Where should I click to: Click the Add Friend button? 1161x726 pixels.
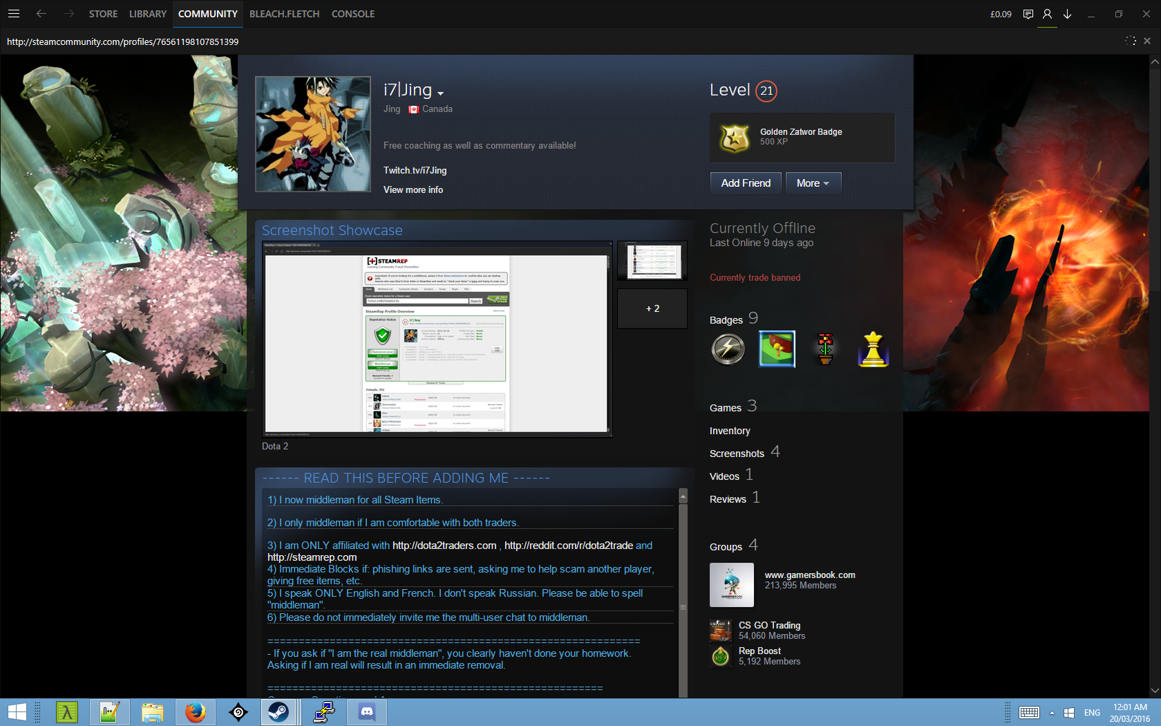[x=746, y=183]
